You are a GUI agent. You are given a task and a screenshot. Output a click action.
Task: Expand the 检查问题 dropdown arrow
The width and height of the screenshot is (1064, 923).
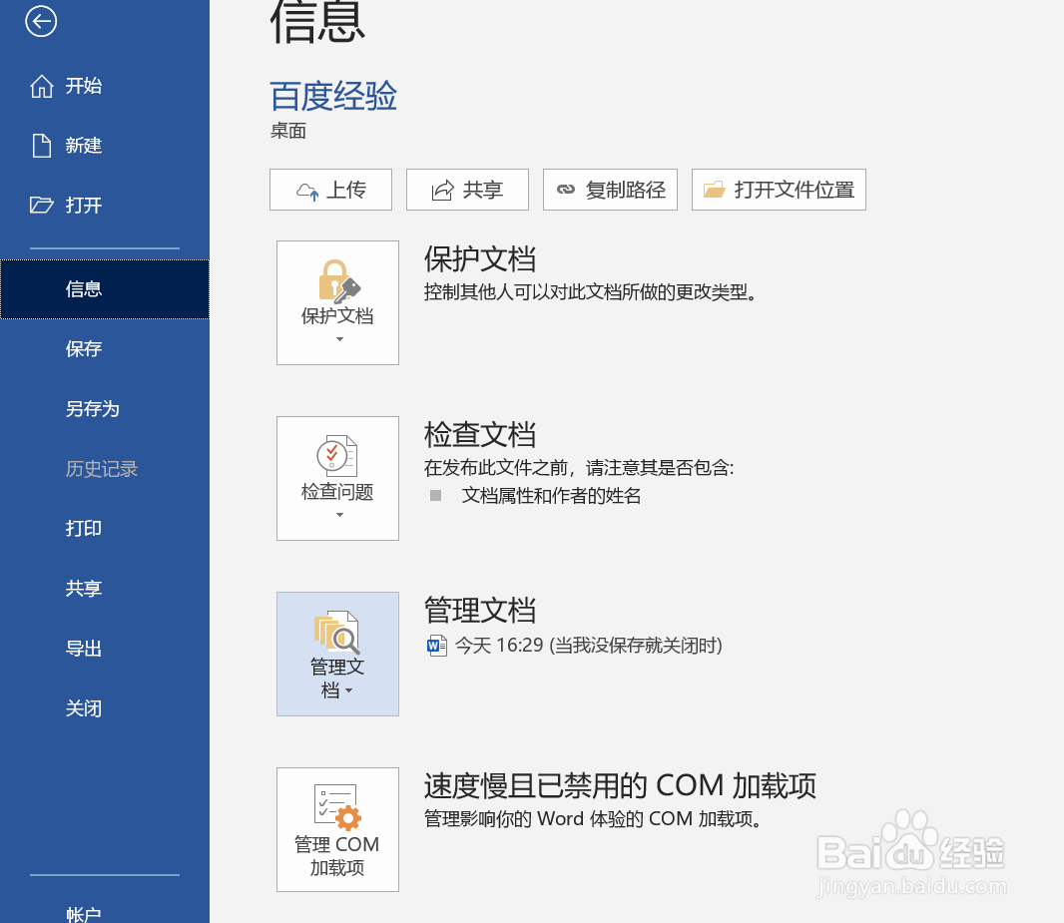coord(337,517)
